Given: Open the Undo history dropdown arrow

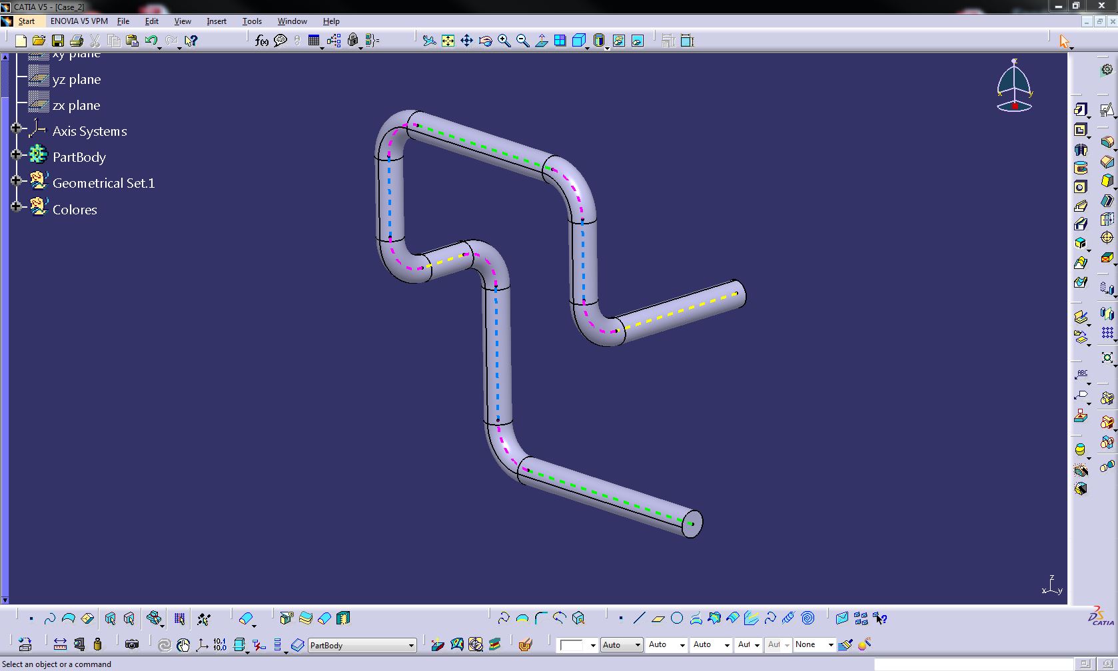Looking at the screenshot, I should click(x=159, y=48).
